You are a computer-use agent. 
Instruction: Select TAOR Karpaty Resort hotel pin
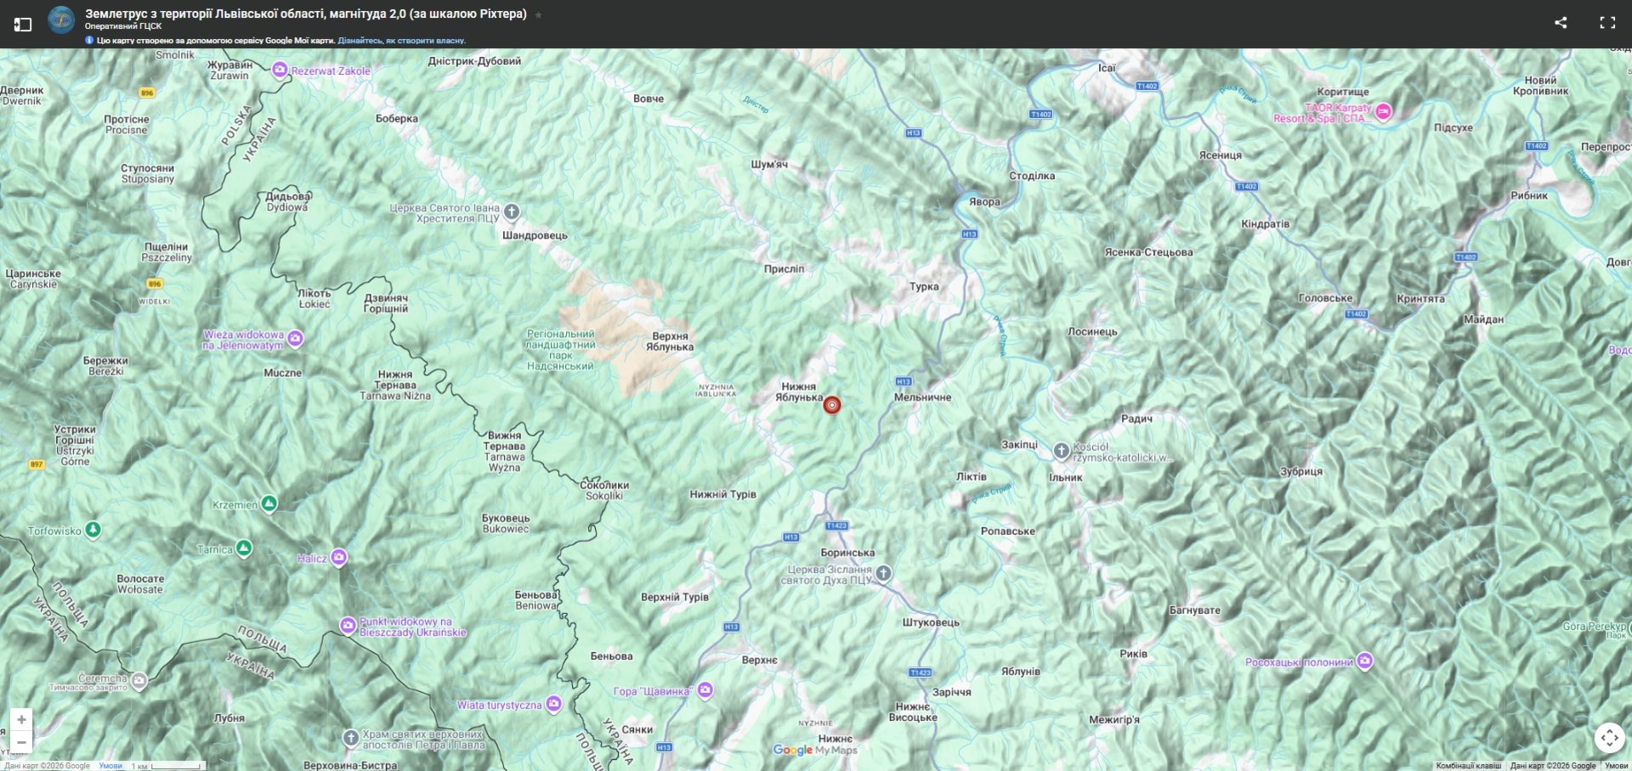tap(1383, 111)
